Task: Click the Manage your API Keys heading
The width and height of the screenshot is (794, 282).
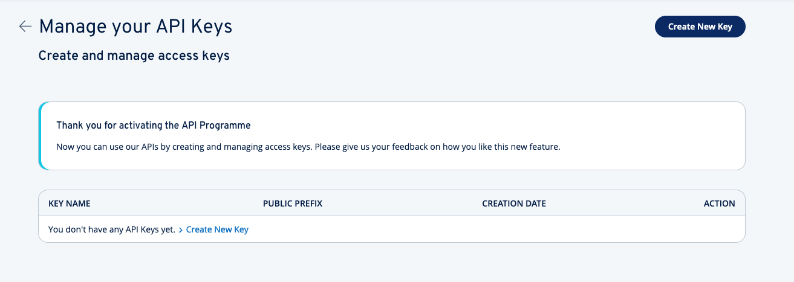Action: (135, 27)
